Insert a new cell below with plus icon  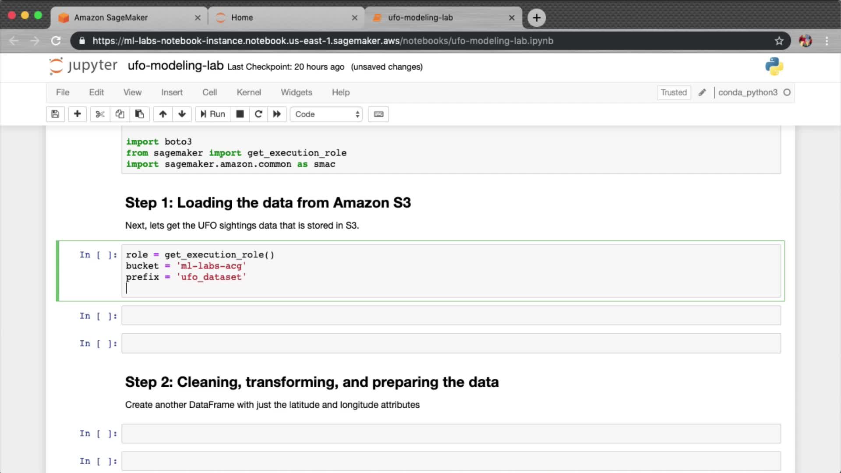[77, 114]
